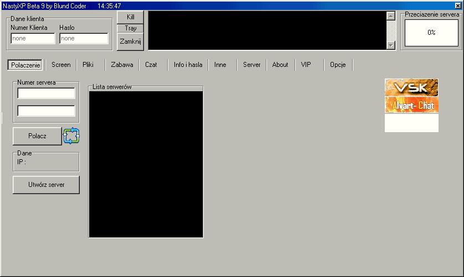Click the Utwórz server button
Viewport: 464px width, 277px height.
[46, 185]
